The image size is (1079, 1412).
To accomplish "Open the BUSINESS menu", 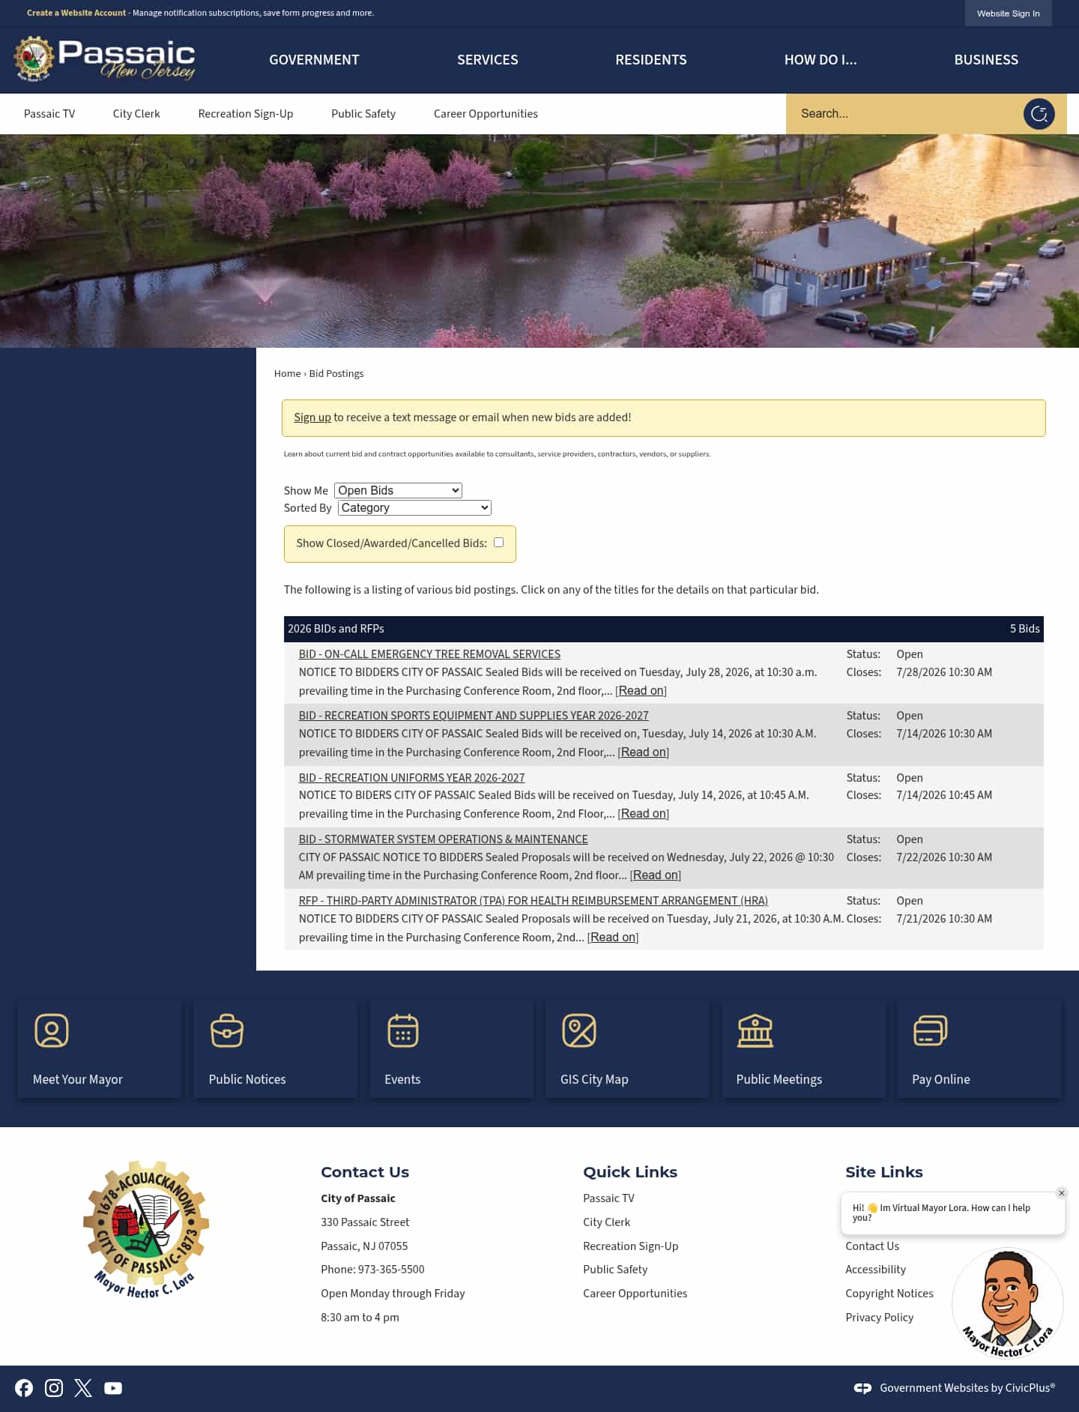I will point(986,60).
